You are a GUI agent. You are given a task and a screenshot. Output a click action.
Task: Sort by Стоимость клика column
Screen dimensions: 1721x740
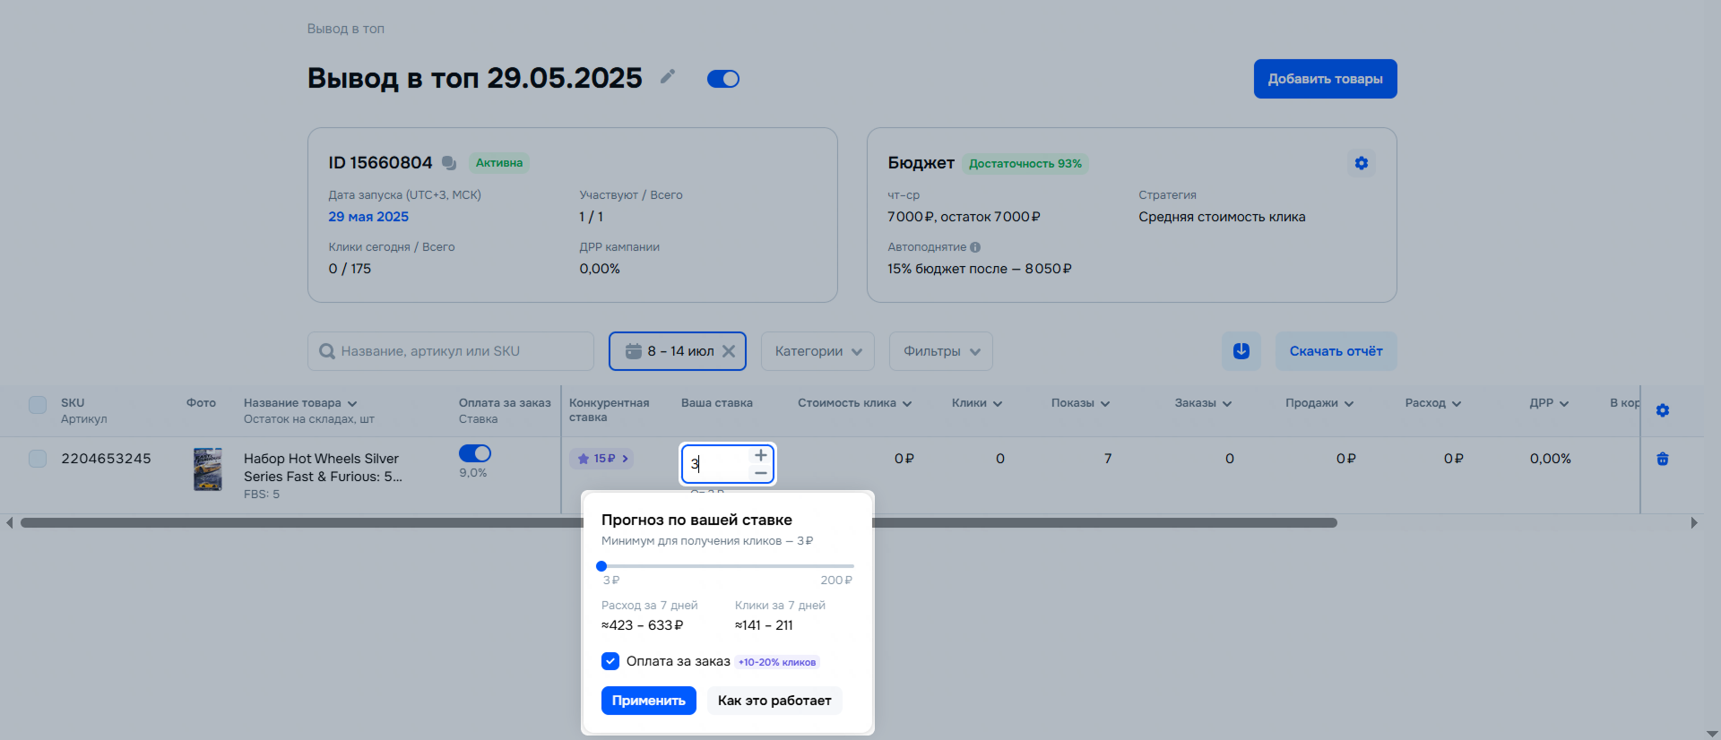[x=854, y=403]
